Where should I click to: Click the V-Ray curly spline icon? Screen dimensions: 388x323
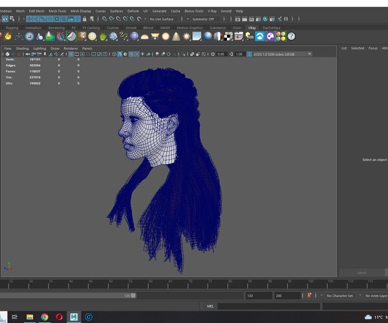pos(124,36)
